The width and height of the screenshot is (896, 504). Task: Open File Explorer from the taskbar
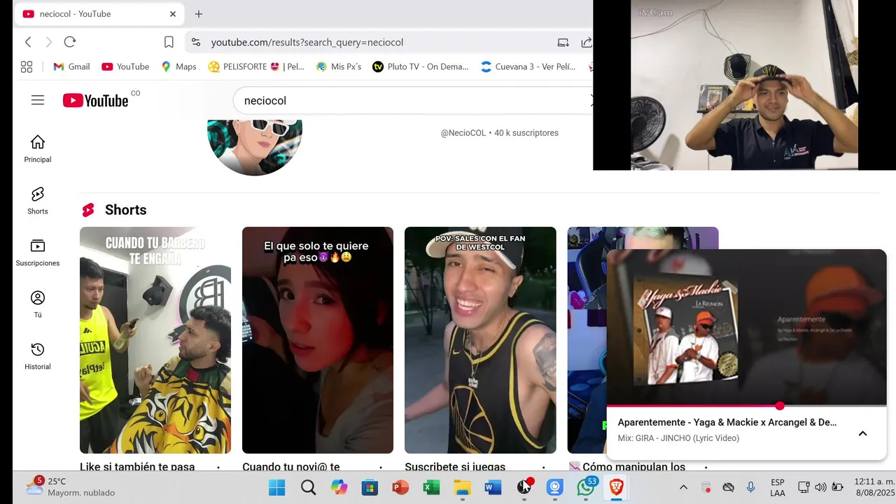click(x=462, y=487)
